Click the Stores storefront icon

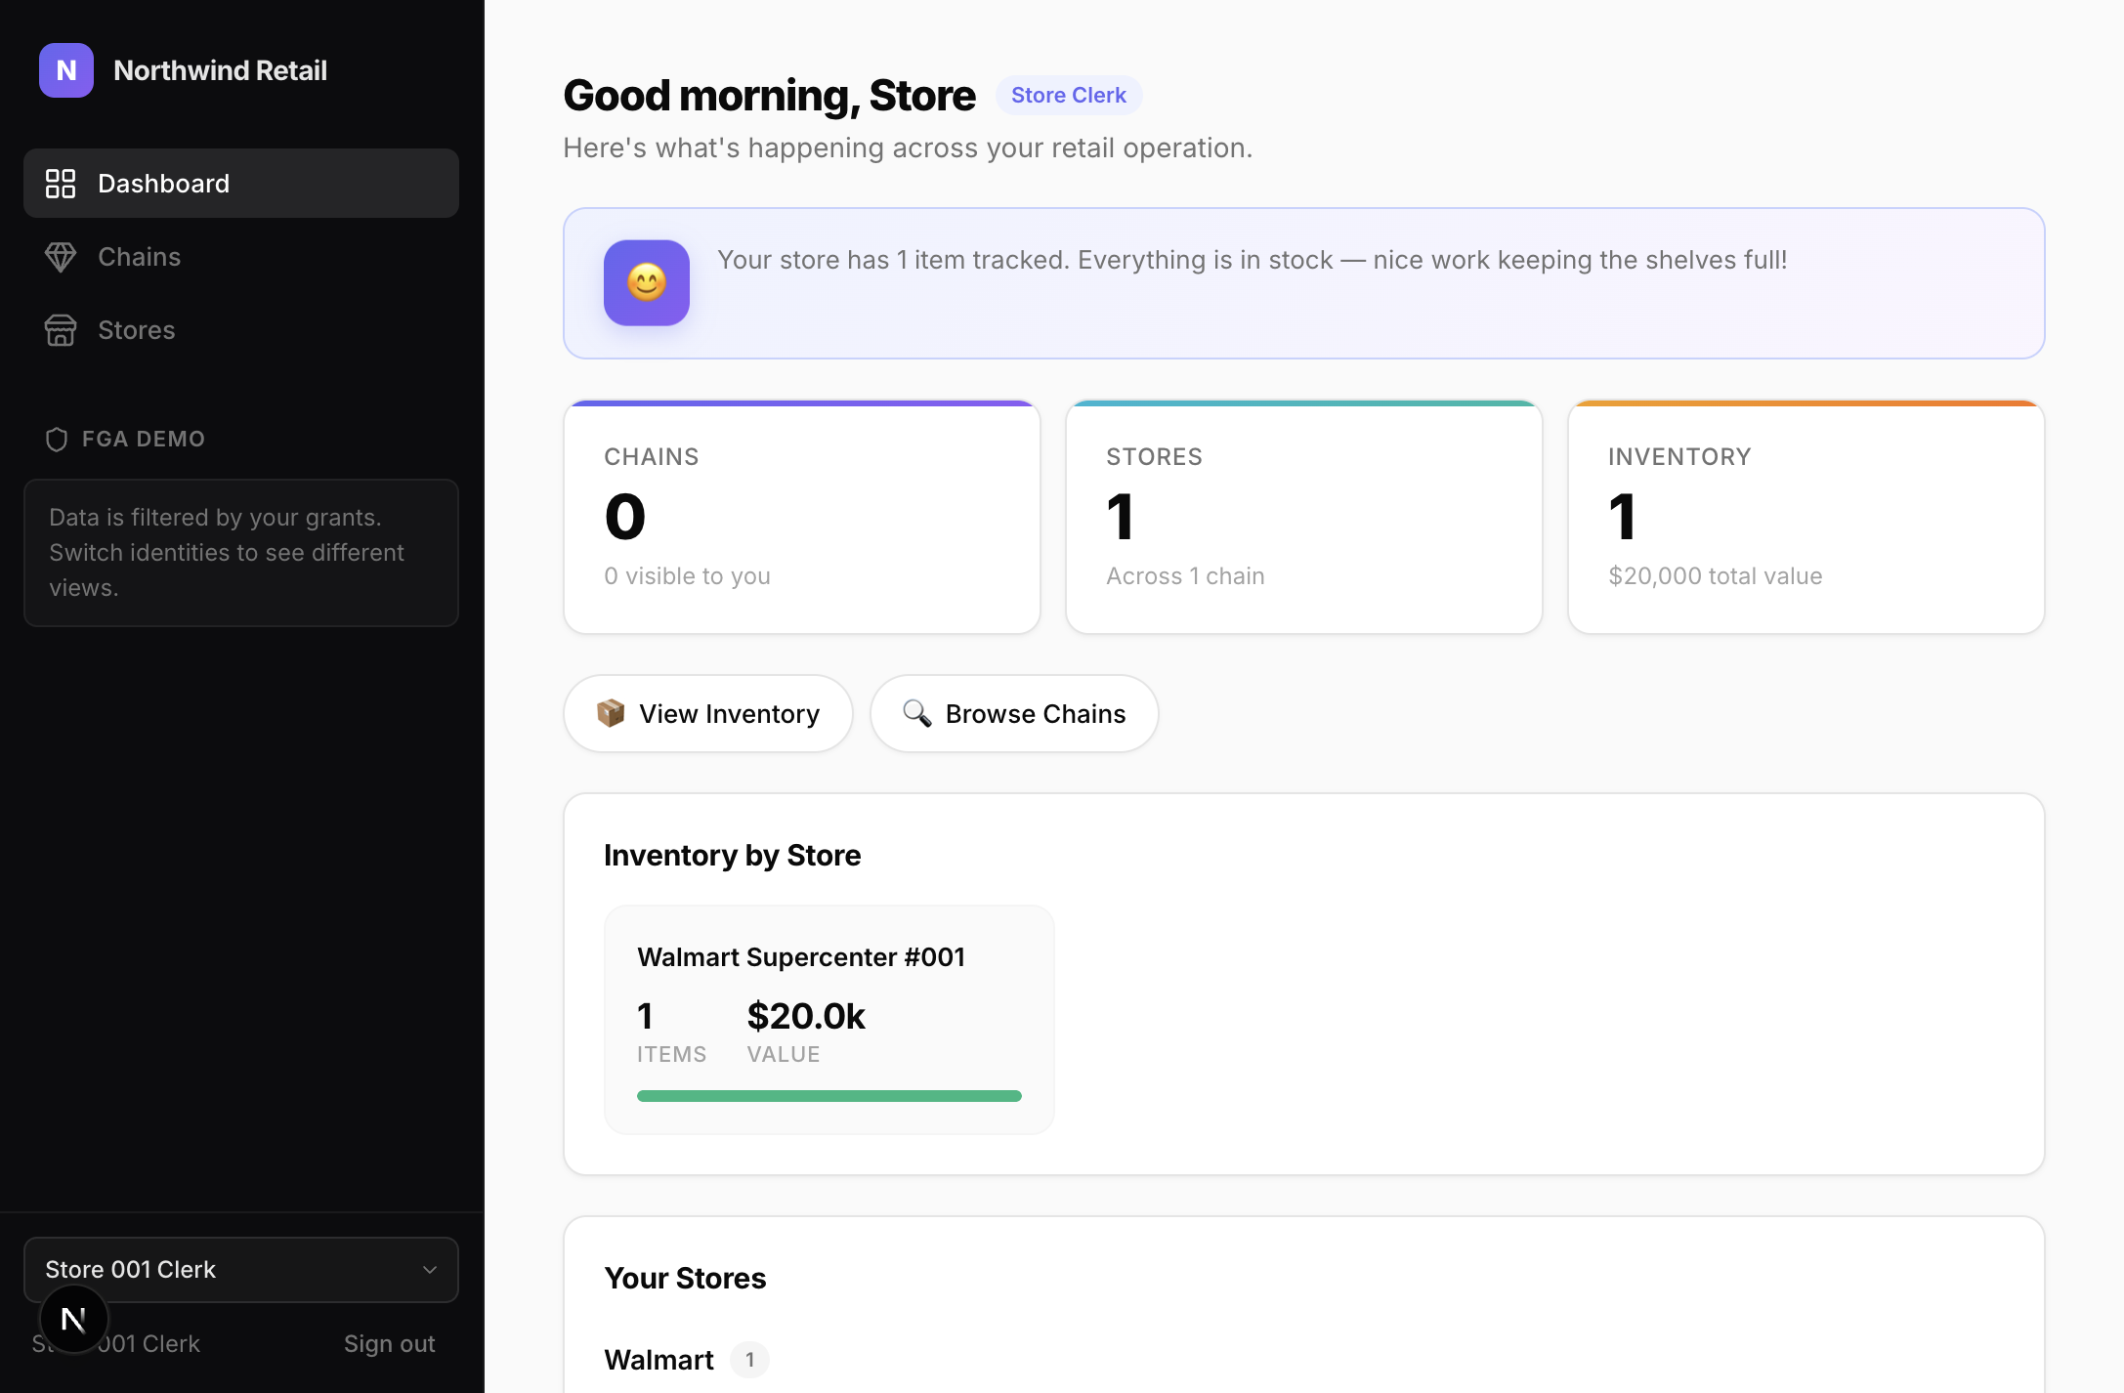pos(61,330)
